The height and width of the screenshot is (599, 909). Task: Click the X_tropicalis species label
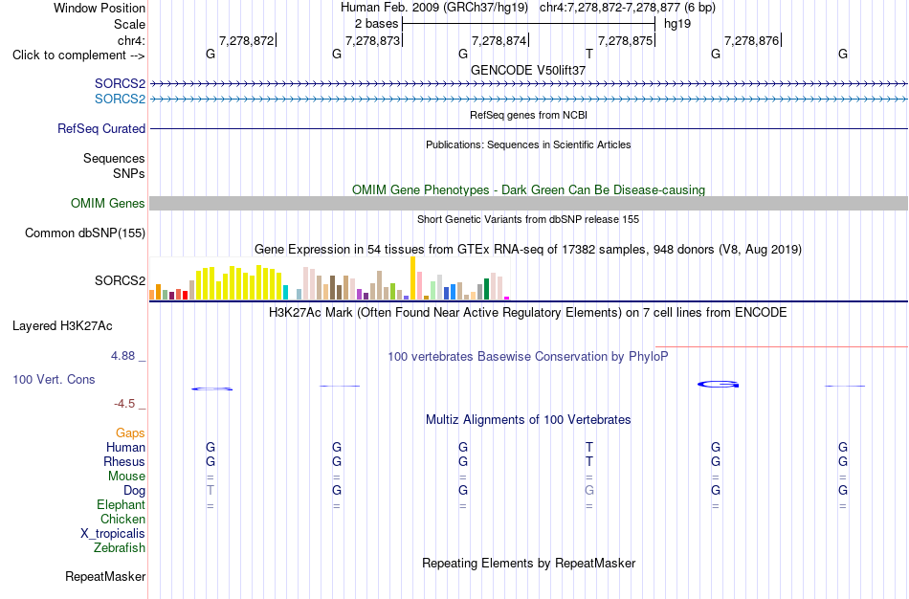point(113,534)
